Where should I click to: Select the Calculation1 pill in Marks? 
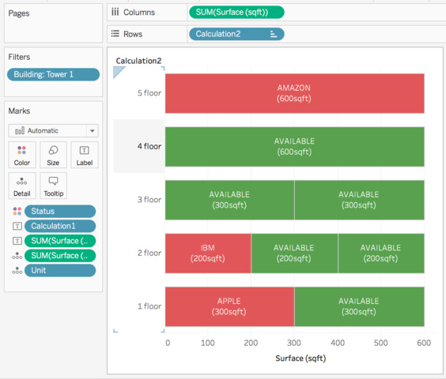tap(60, 226)
